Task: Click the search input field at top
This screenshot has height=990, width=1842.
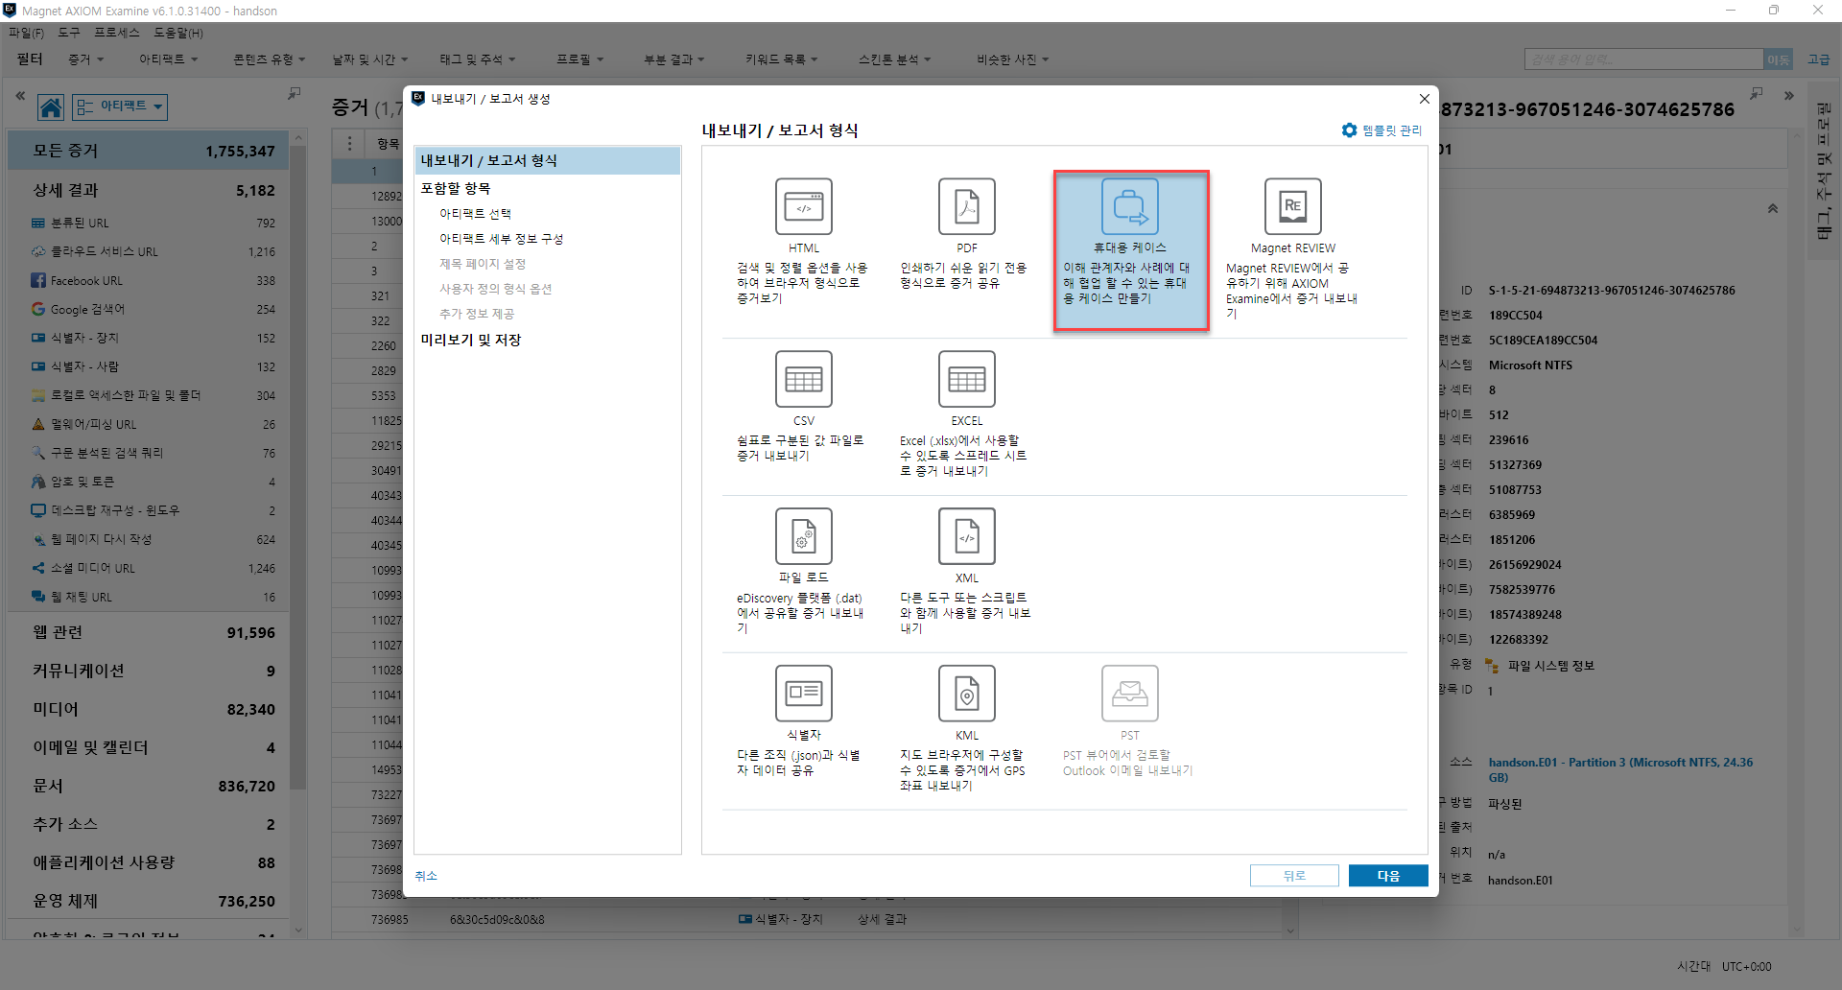Action: point(1642,59)
